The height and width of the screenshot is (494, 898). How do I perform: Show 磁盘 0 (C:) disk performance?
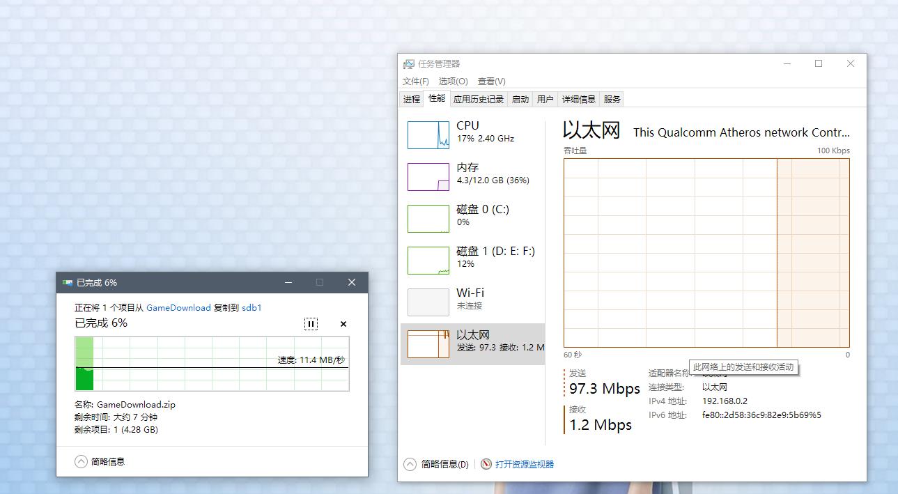[428, 219]
